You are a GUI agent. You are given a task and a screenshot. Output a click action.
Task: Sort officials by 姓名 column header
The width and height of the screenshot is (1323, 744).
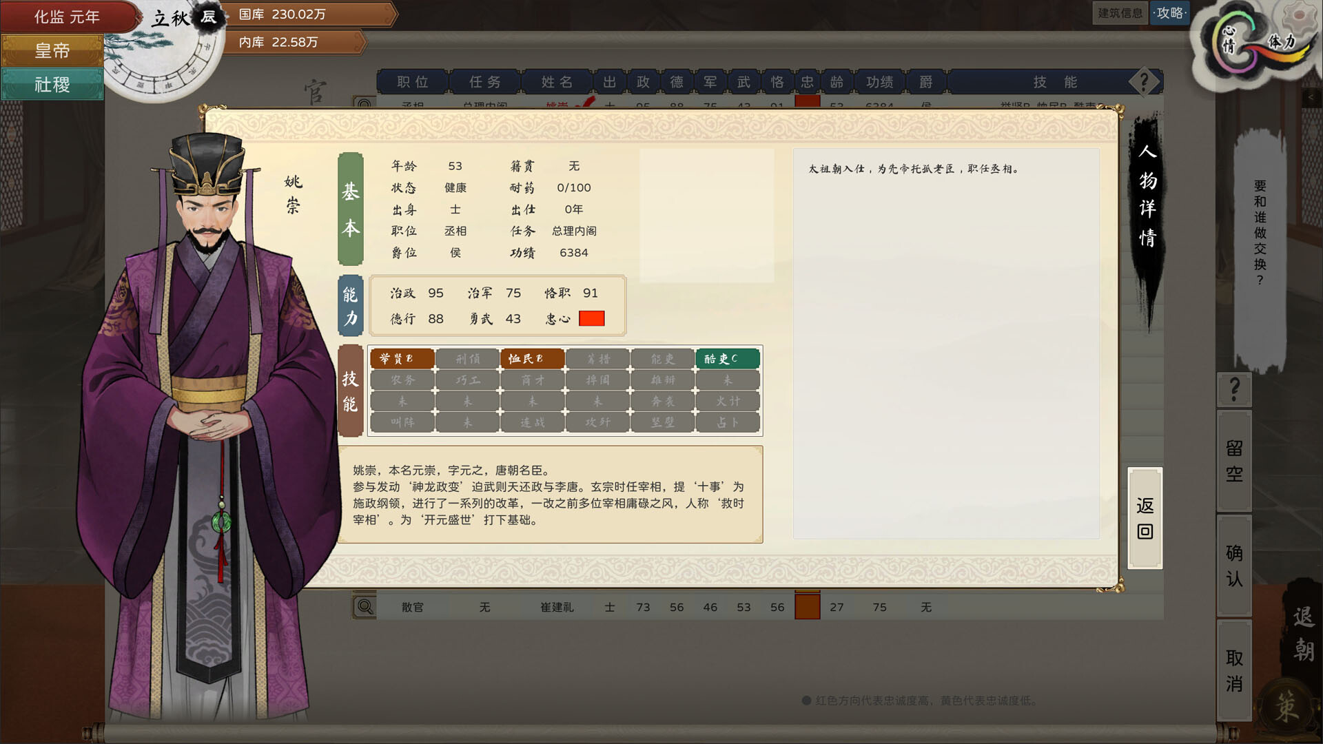[557, 82]
